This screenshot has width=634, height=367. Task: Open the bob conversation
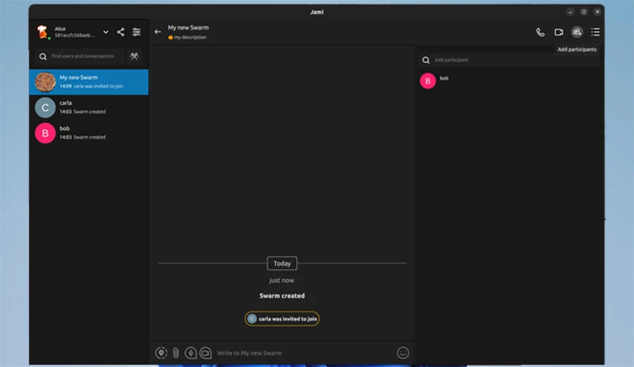click(89, 133)
